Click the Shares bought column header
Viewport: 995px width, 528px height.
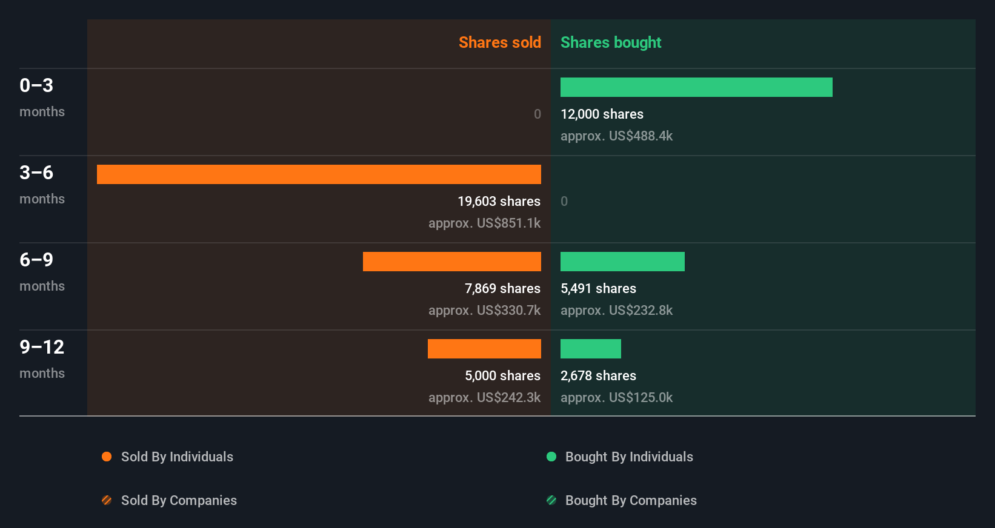pyautogui.click(x=611, y=42)
